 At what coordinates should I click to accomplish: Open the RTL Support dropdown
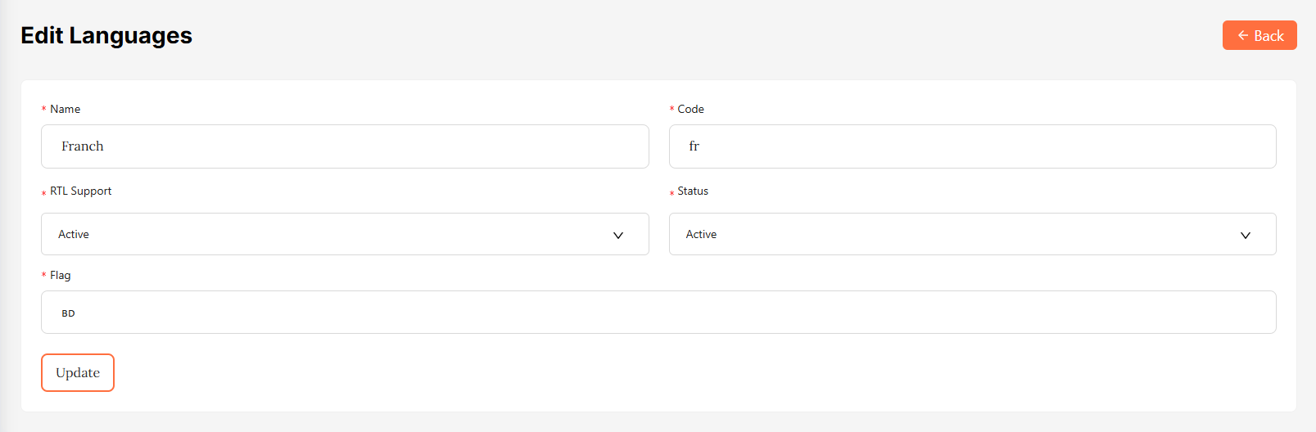[345, 234]
